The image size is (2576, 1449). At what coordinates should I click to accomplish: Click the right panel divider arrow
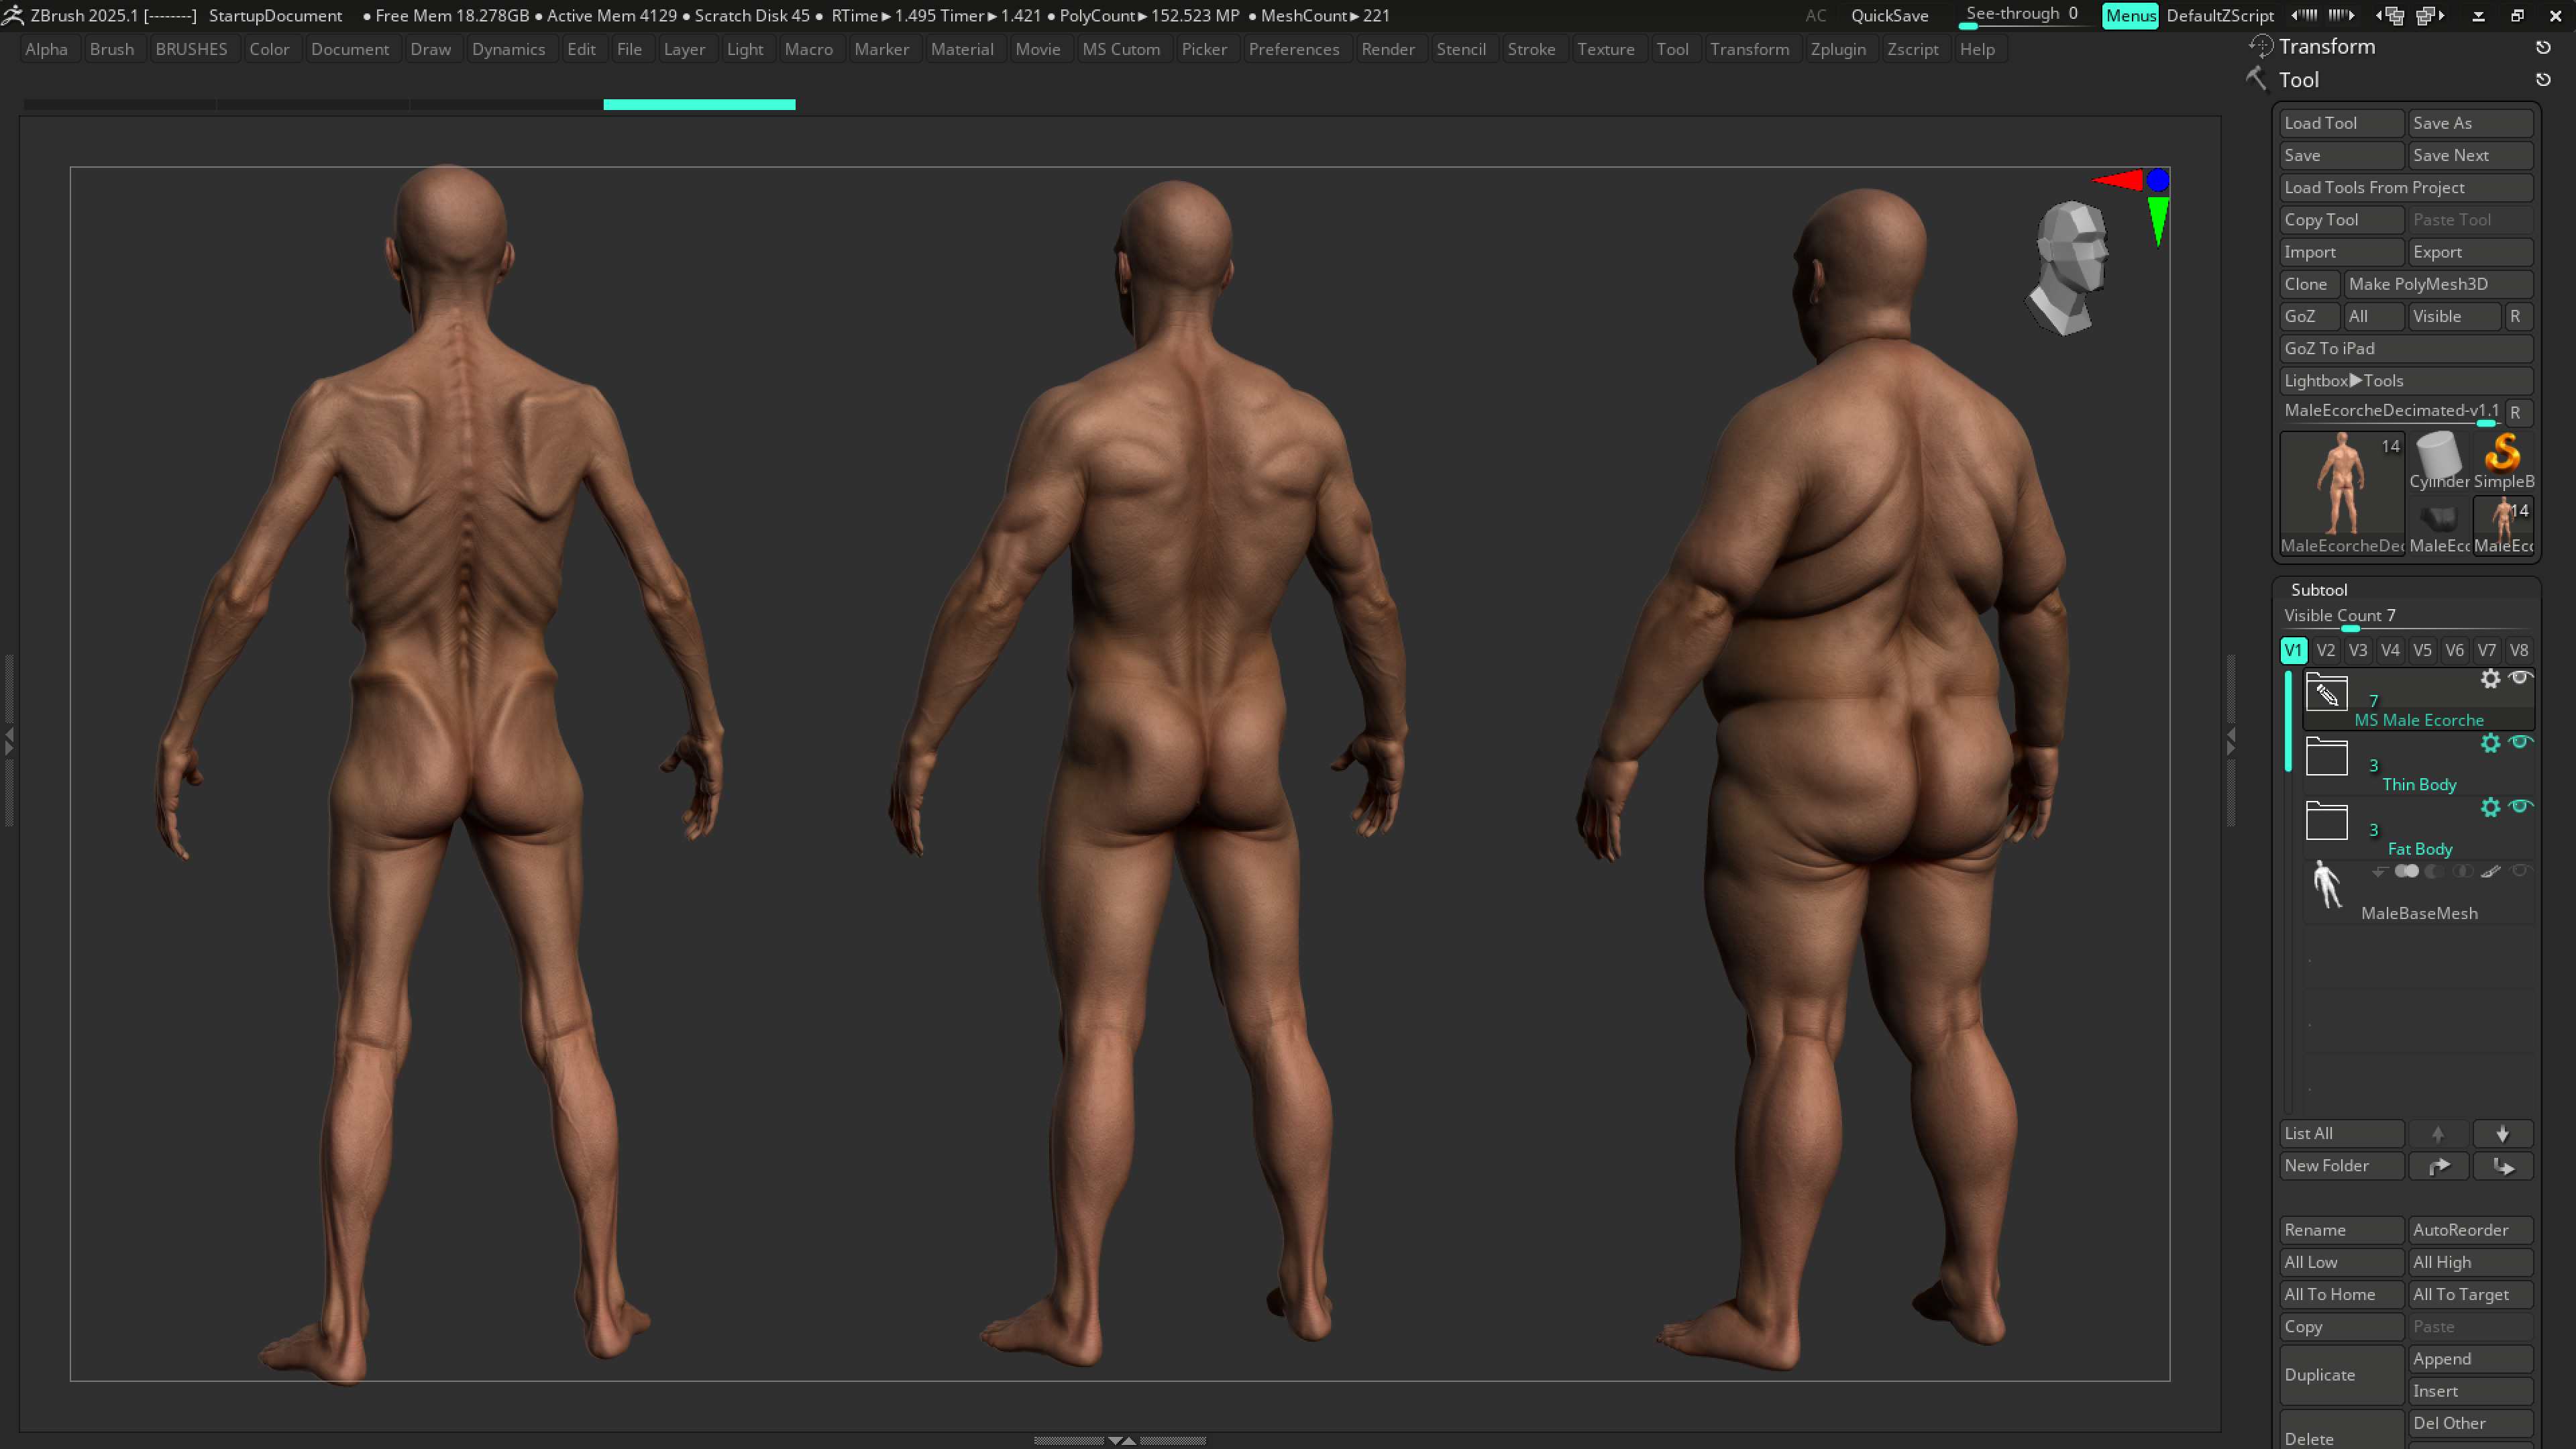2230,741
